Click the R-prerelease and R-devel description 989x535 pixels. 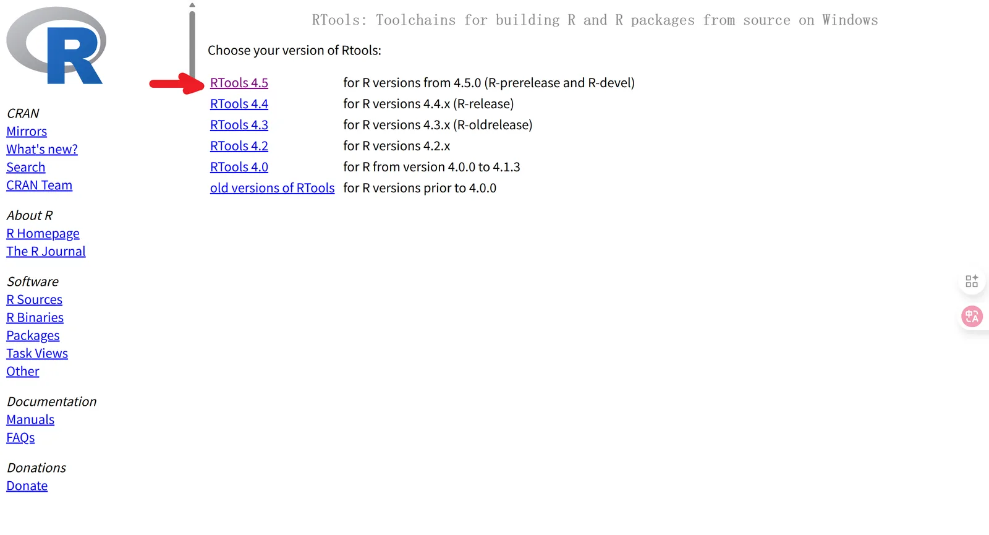[x=489, y=83]
